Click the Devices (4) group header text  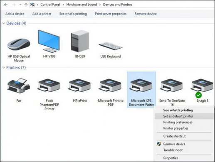(x=16, y=23)
